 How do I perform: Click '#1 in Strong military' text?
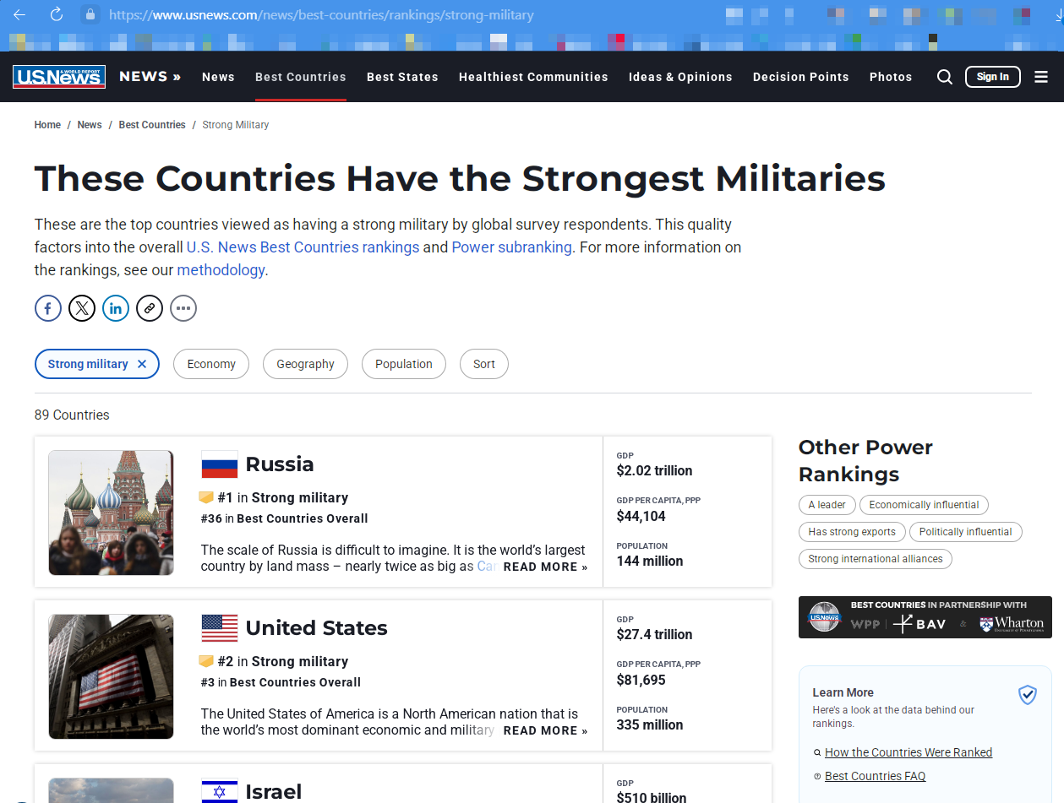pos(282,497)
